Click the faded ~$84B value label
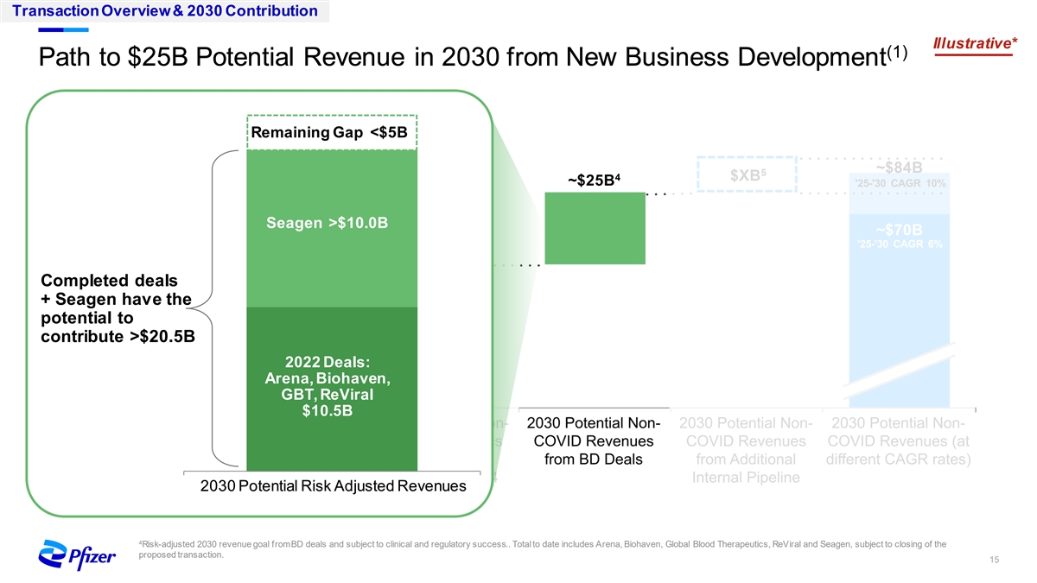1037x583 pixels. 899,168
